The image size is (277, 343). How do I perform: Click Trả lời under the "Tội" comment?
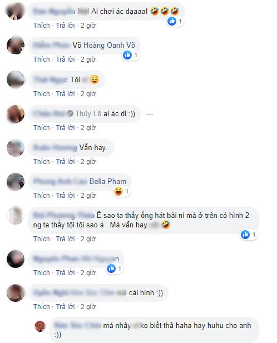65,94
